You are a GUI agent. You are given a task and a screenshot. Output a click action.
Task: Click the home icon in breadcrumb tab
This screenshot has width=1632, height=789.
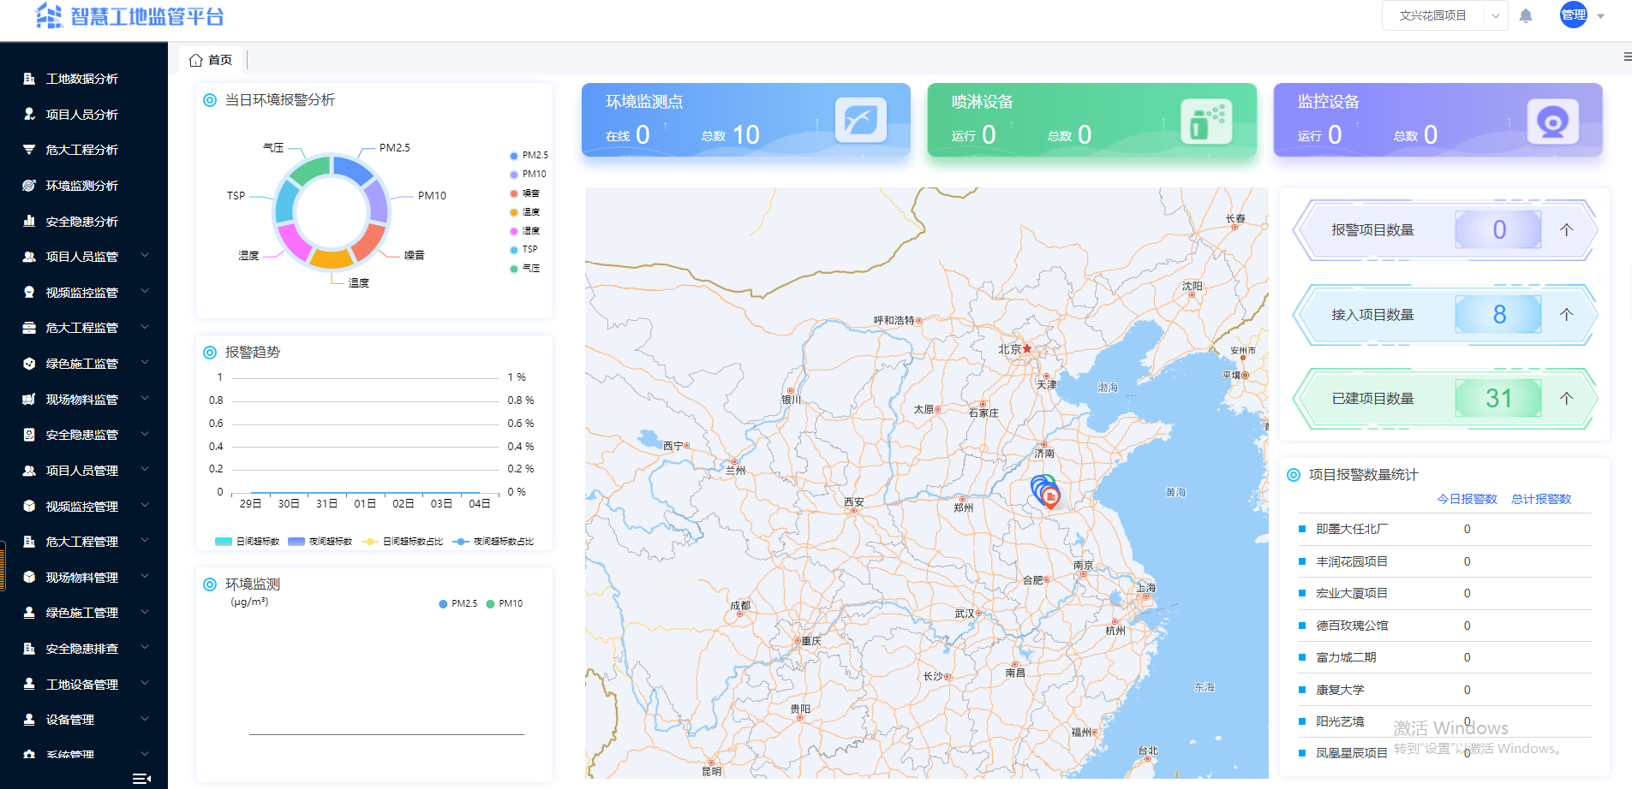(x=196, y=60)
